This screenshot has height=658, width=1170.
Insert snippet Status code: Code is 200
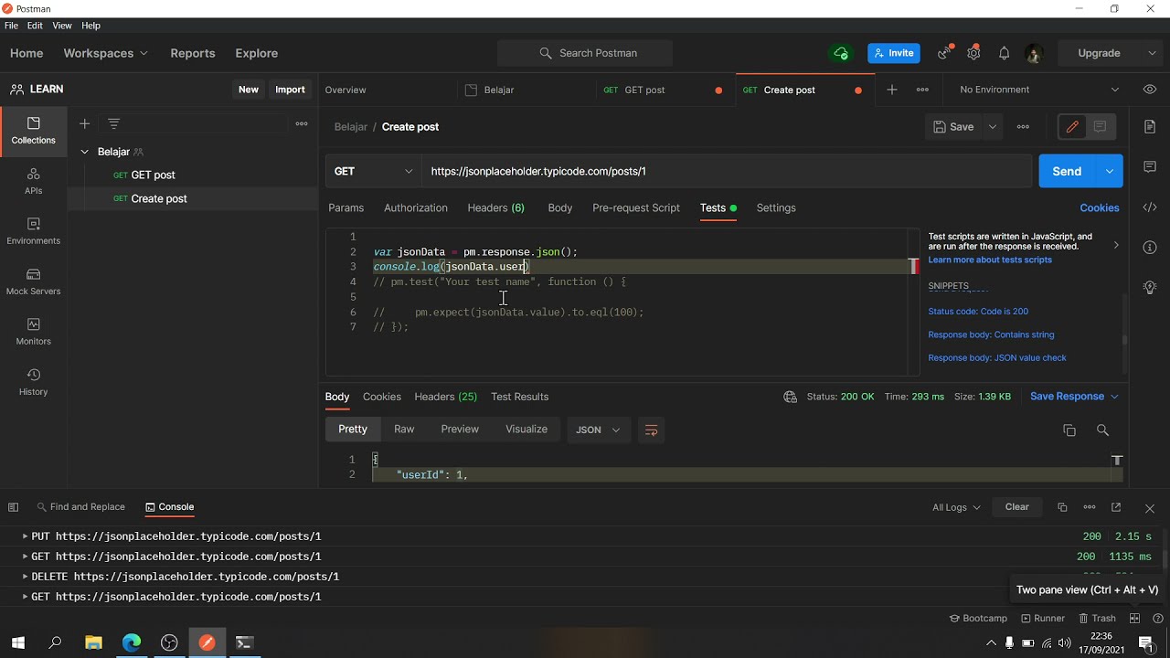click(x=978, y=312)
